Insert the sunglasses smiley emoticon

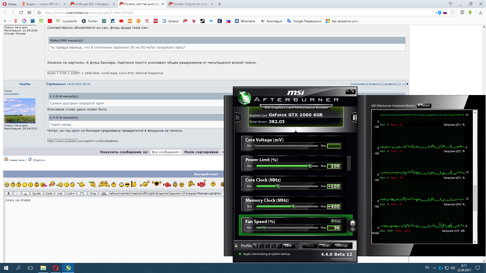[x=127, y=185]
